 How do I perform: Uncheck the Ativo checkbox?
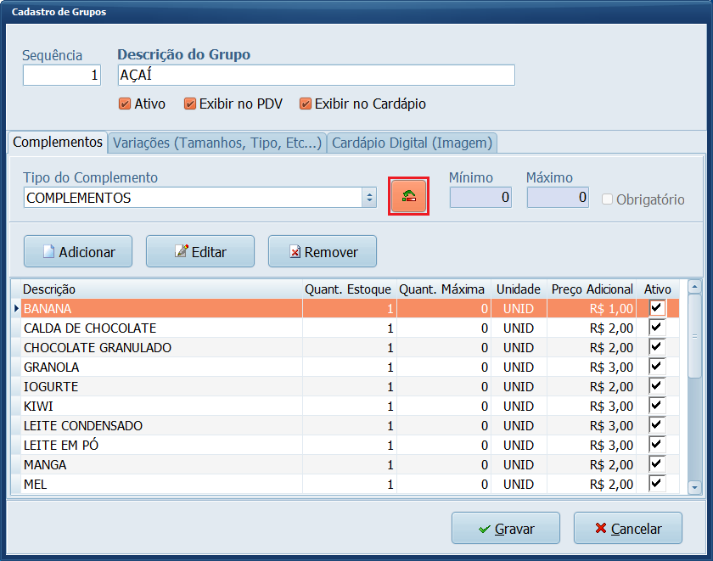coord(124,104)
